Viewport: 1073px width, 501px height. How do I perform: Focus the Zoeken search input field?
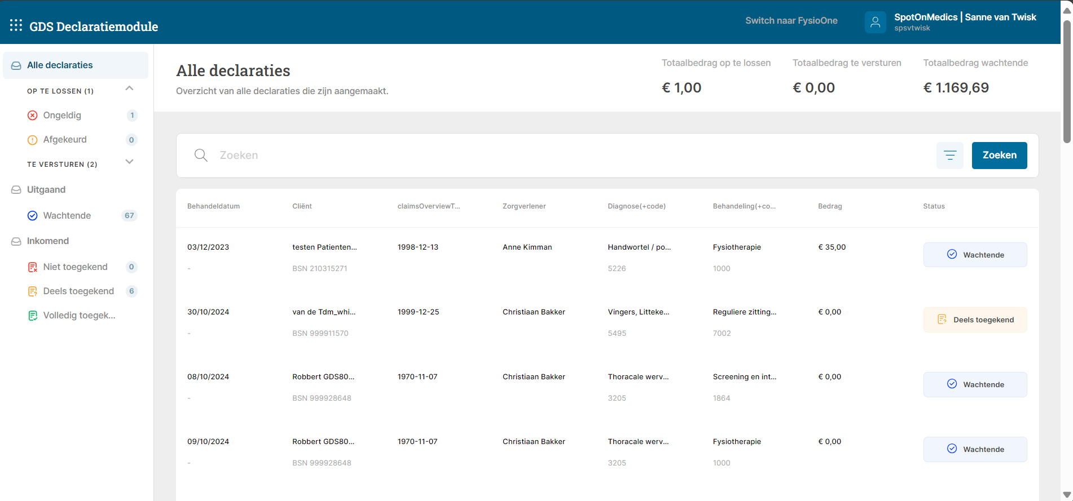(564, 156)
